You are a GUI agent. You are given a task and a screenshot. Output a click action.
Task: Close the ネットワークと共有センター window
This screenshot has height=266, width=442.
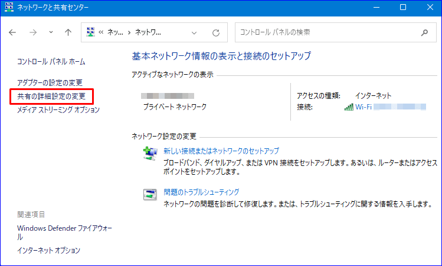430,7
